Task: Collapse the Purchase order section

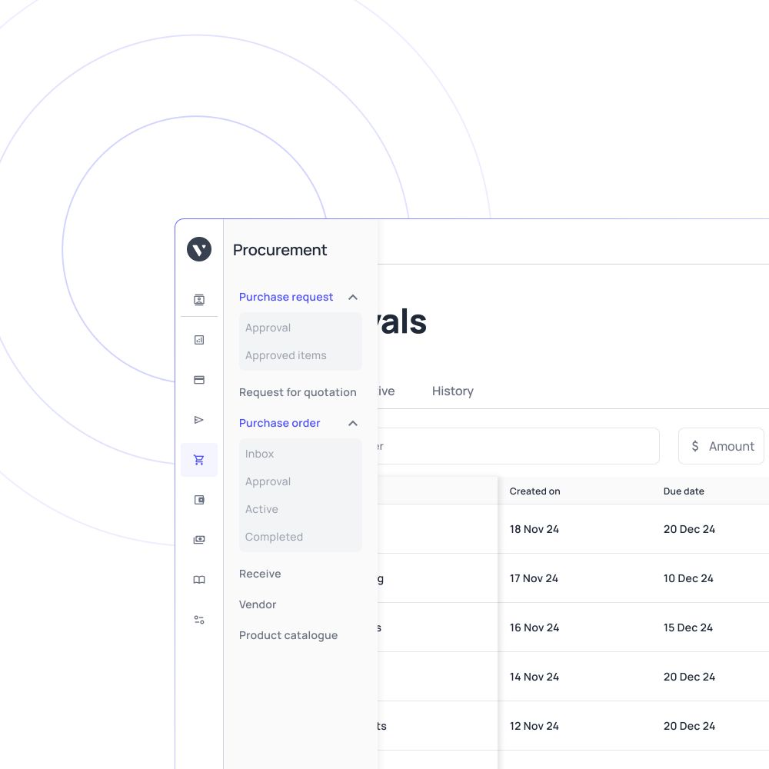Action: (353, 423)
